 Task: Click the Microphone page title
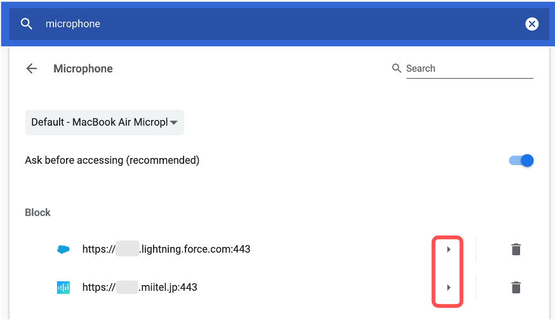83,69
